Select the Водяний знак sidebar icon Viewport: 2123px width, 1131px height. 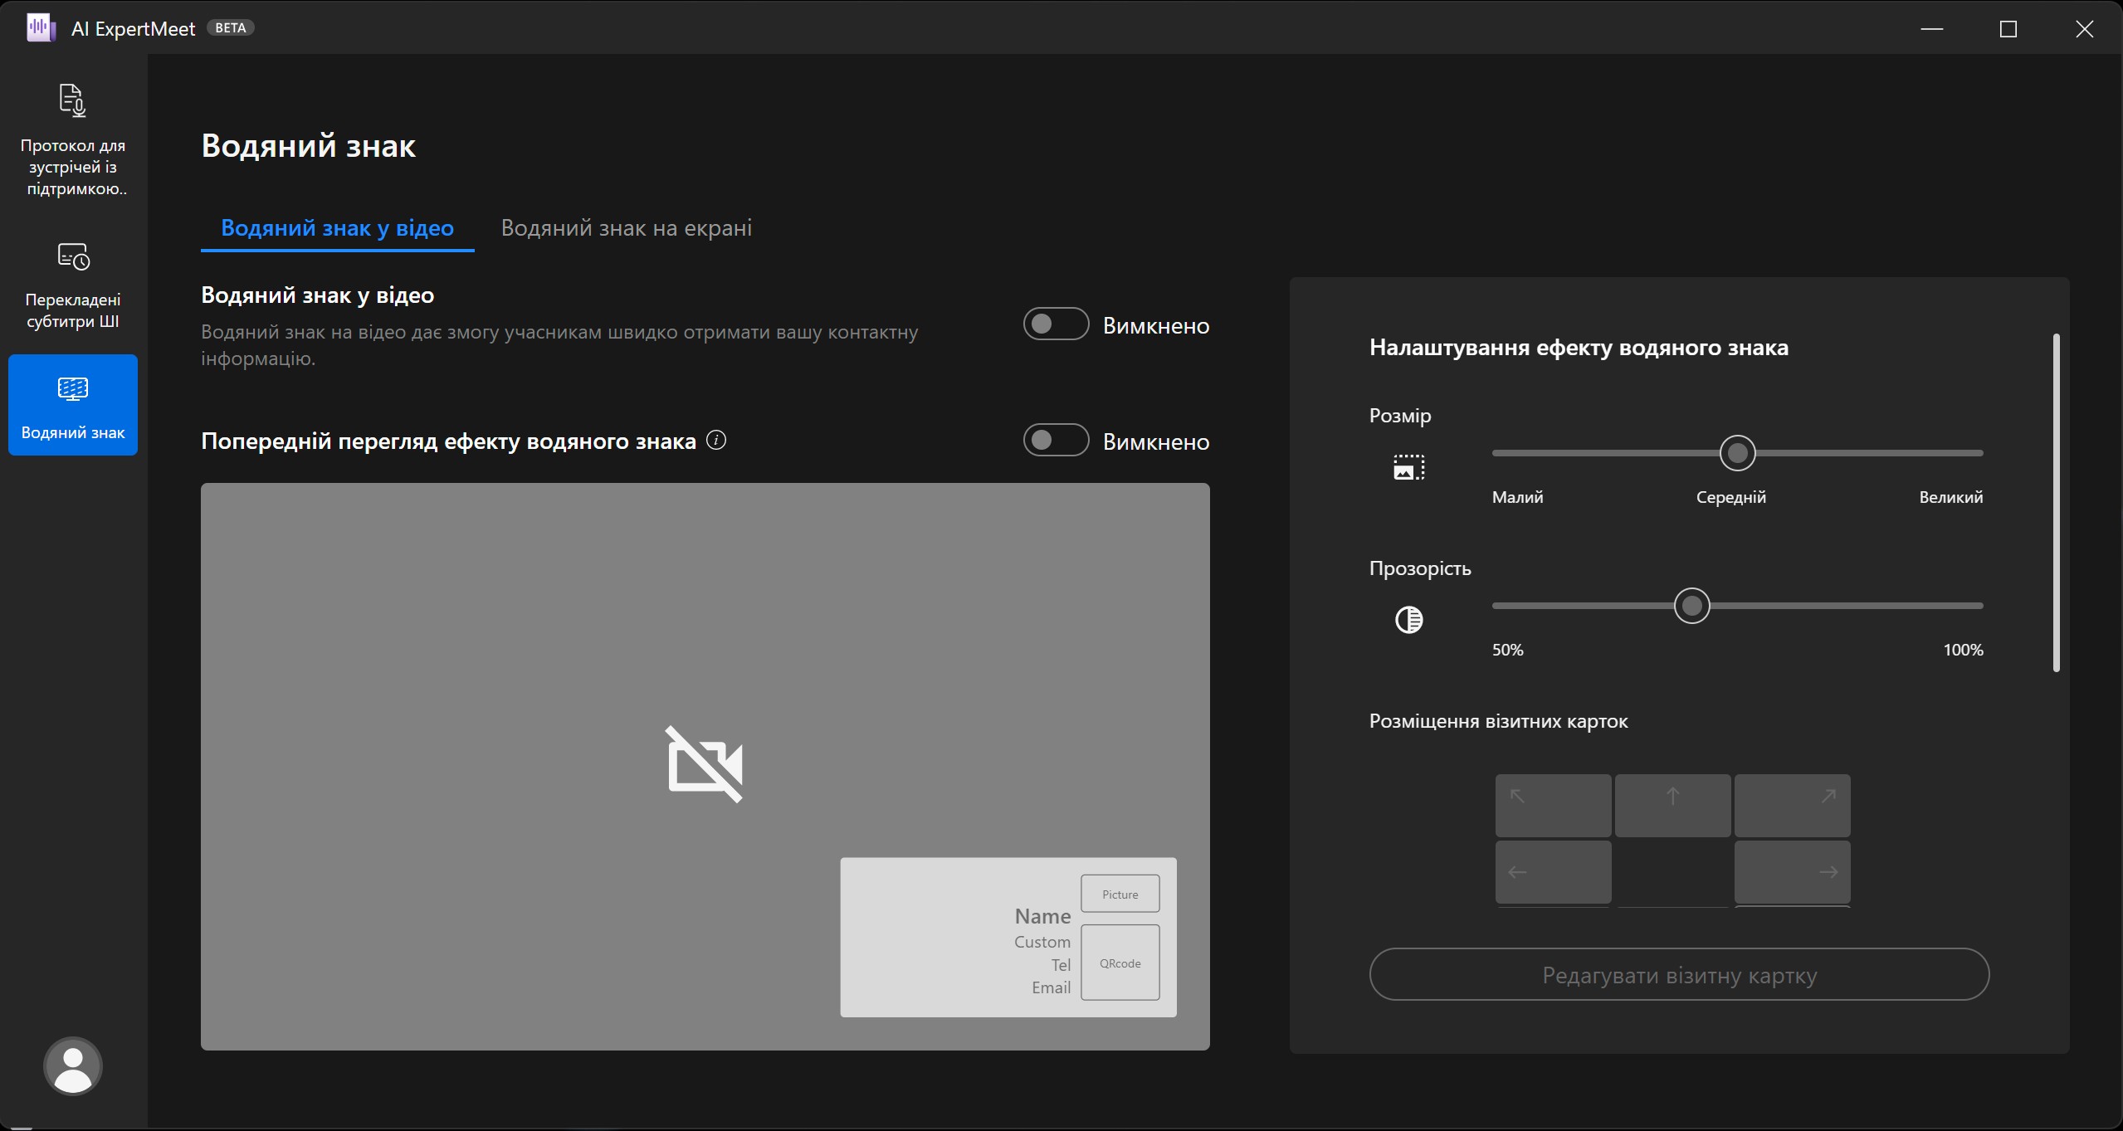(73, 405)
